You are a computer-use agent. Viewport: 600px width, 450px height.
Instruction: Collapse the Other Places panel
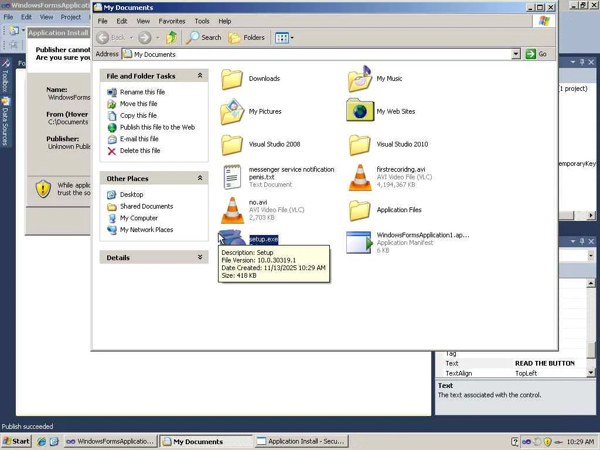coord(200,178)
